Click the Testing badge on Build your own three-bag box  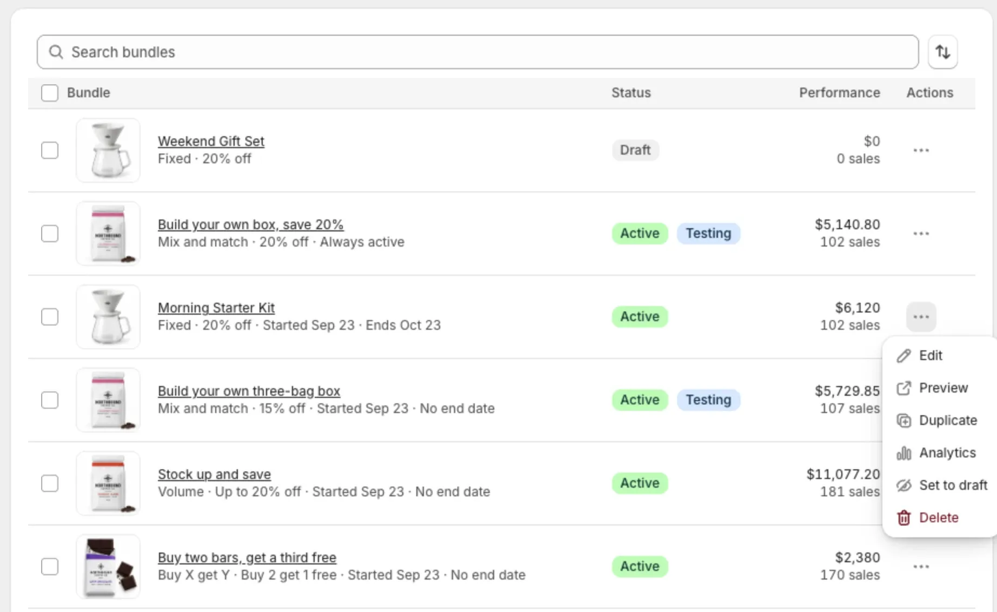[x=708, y=400]
